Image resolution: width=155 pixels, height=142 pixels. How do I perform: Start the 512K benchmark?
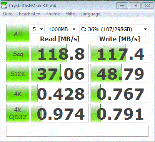click(x=18, y=73)
